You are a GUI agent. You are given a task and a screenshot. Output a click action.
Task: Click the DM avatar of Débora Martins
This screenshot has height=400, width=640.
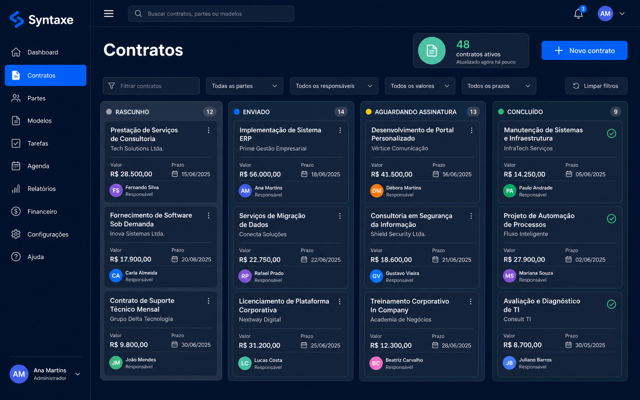click(x=377, y=191)
